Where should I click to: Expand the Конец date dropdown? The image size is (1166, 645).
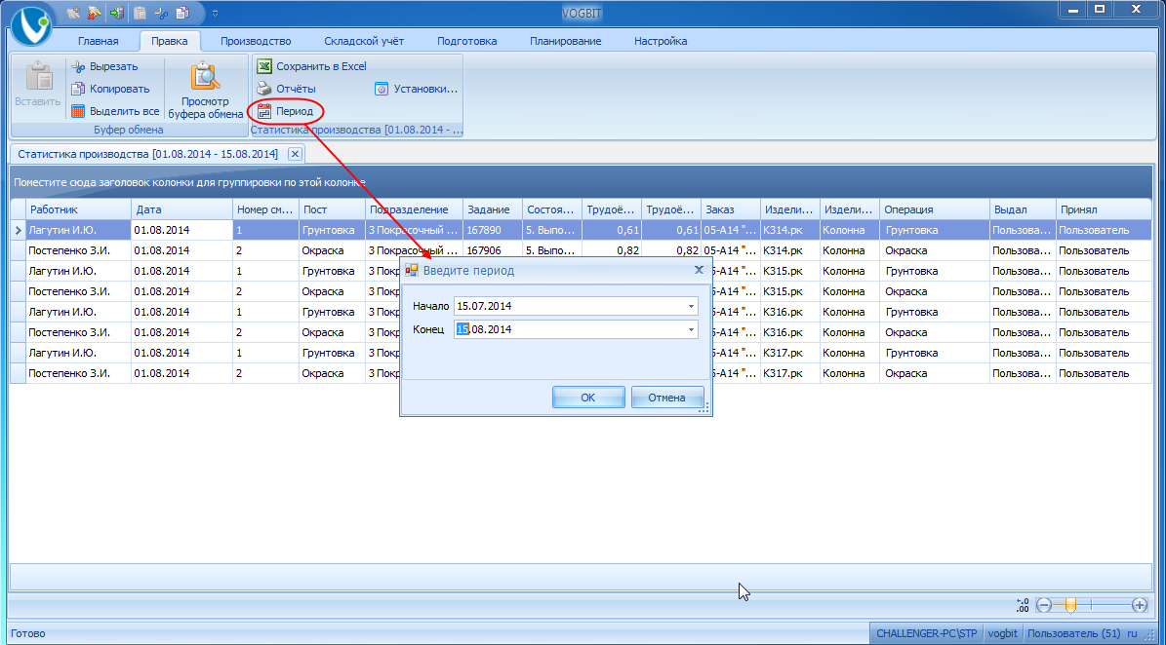691,329
